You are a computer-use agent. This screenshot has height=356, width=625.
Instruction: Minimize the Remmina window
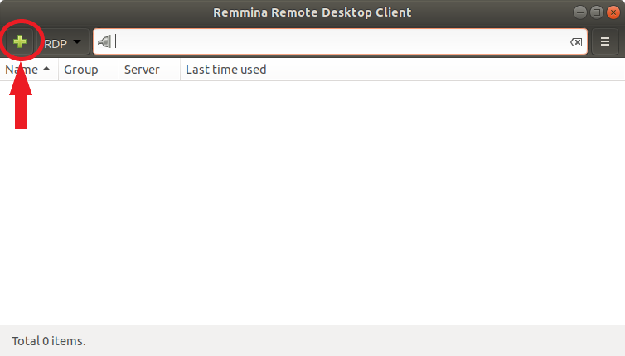pyautogui.click(x=580, y=12)
